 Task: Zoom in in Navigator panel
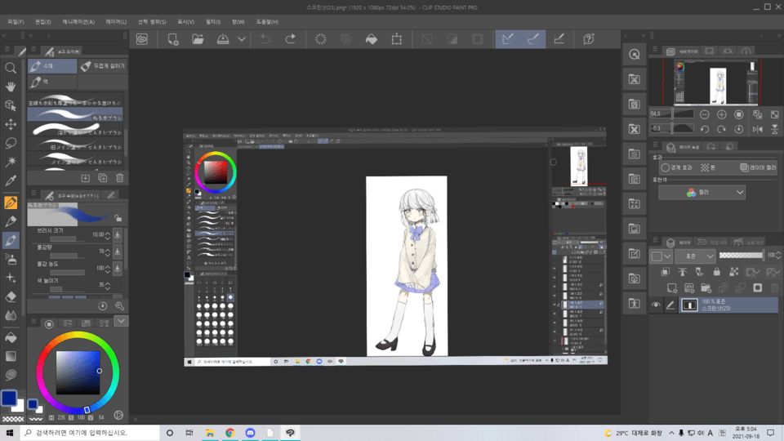pos(721,114)
